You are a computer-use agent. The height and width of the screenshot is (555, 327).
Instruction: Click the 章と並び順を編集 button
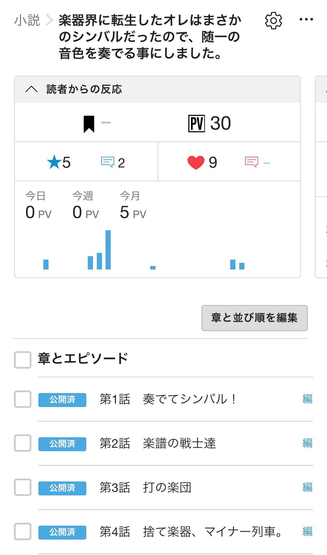click(254, 318)
